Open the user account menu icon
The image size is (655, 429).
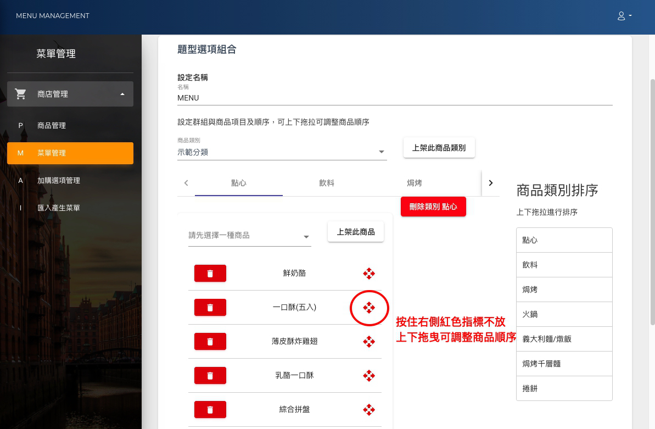point(624,16)
